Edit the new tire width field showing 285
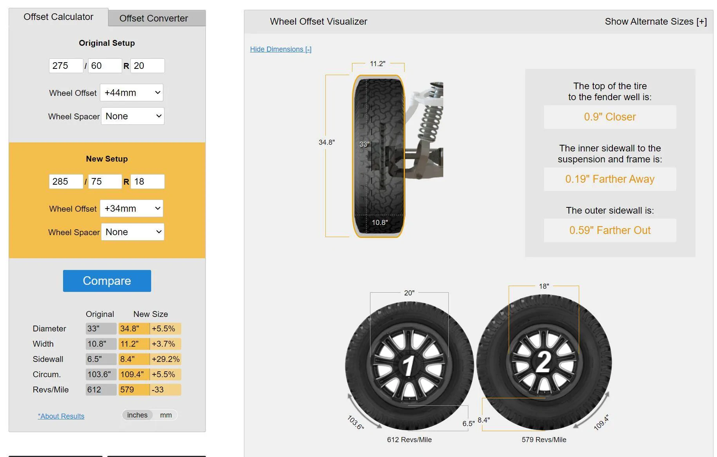Screen dimensions: 717x457 (66, 181)
